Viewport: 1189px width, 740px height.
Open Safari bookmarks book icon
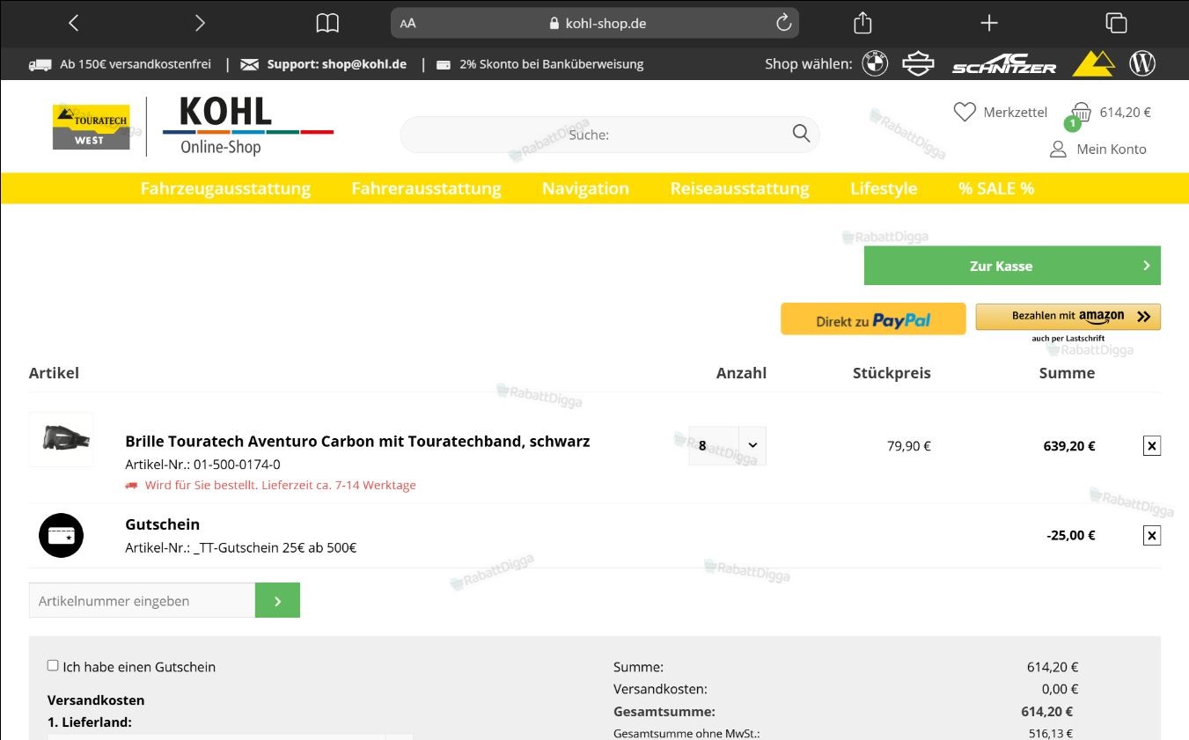tap(327, 24)
